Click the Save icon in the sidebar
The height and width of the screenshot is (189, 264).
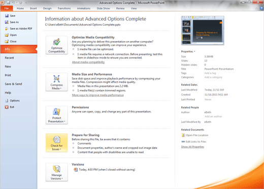pyautogui.click(x=7, y=16)
